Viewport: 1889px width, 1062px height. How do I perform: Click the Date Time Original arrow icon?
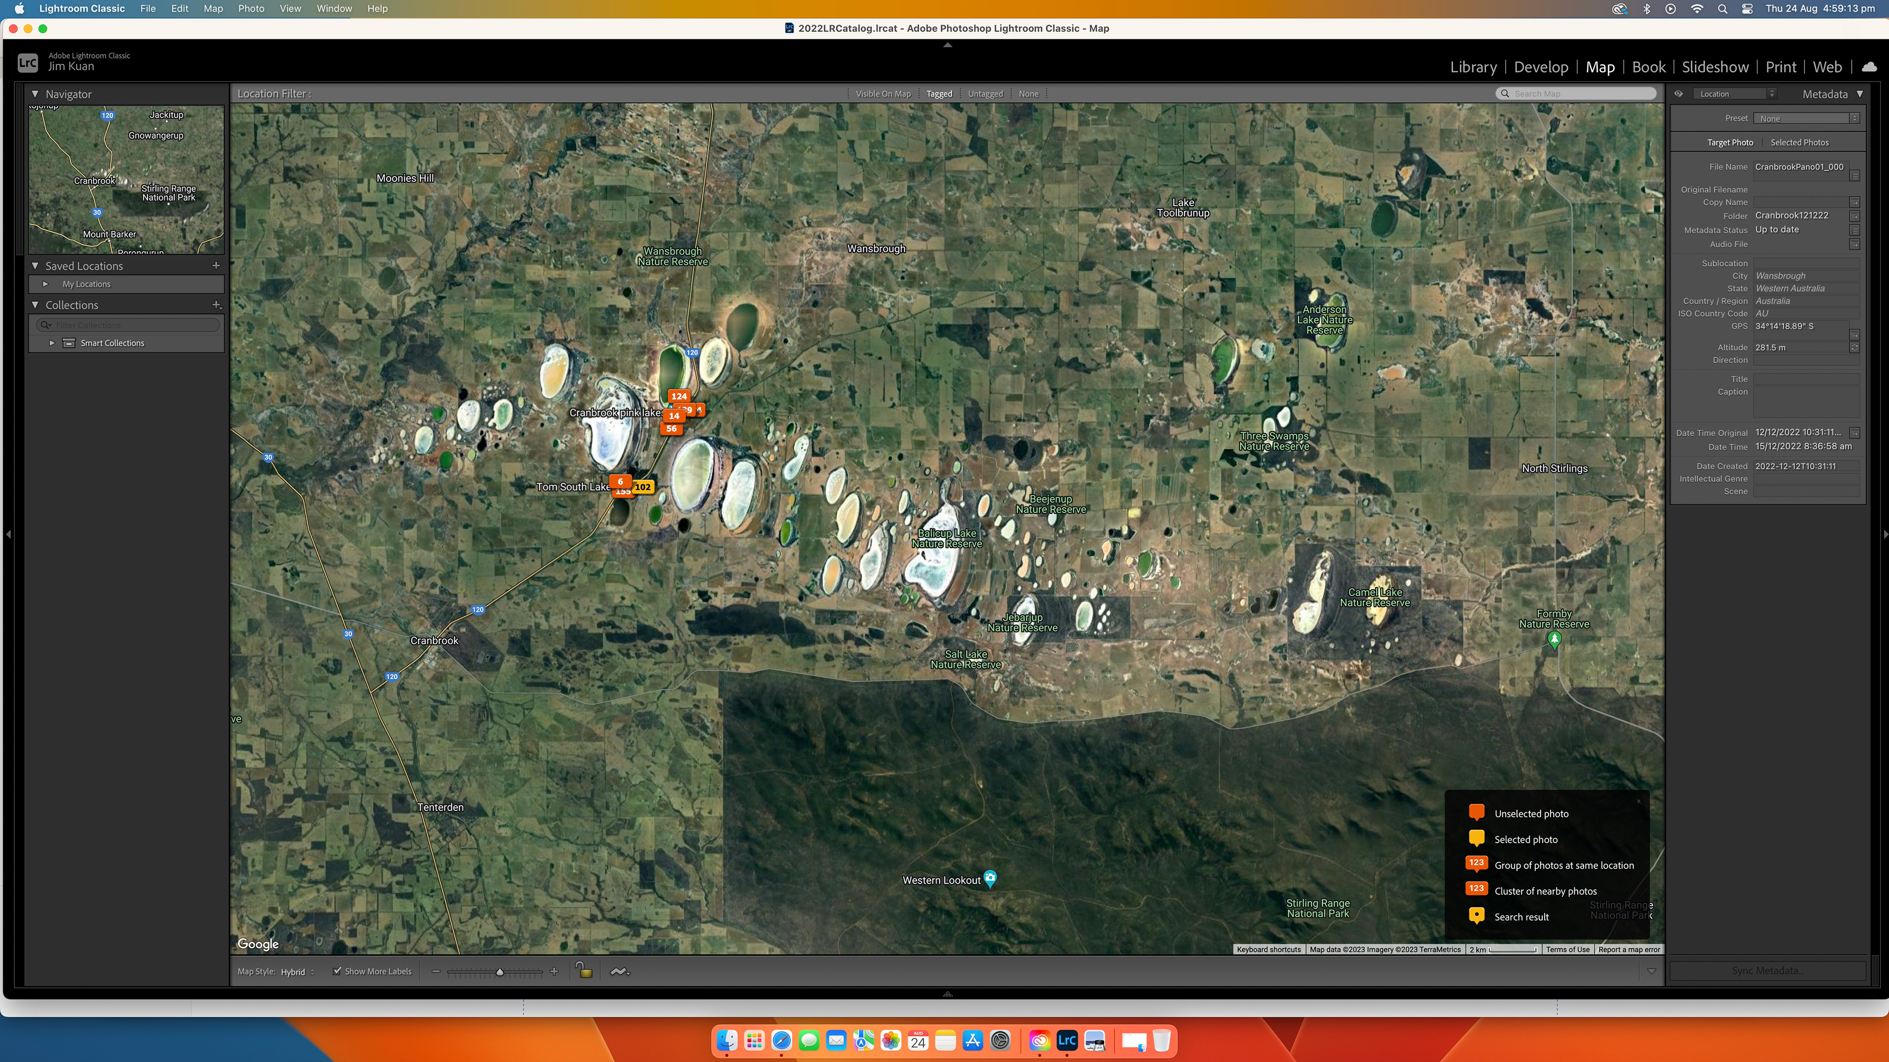[1855, 433]
